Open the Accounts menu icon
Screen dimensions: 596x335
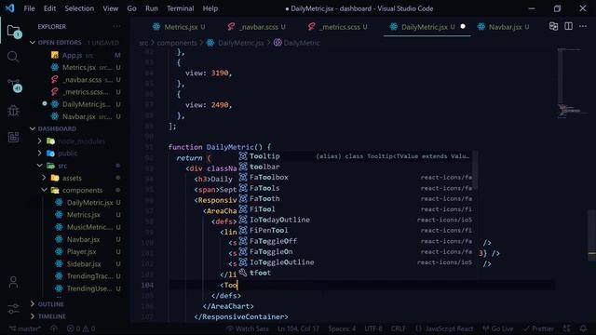[x=13, y=282]
